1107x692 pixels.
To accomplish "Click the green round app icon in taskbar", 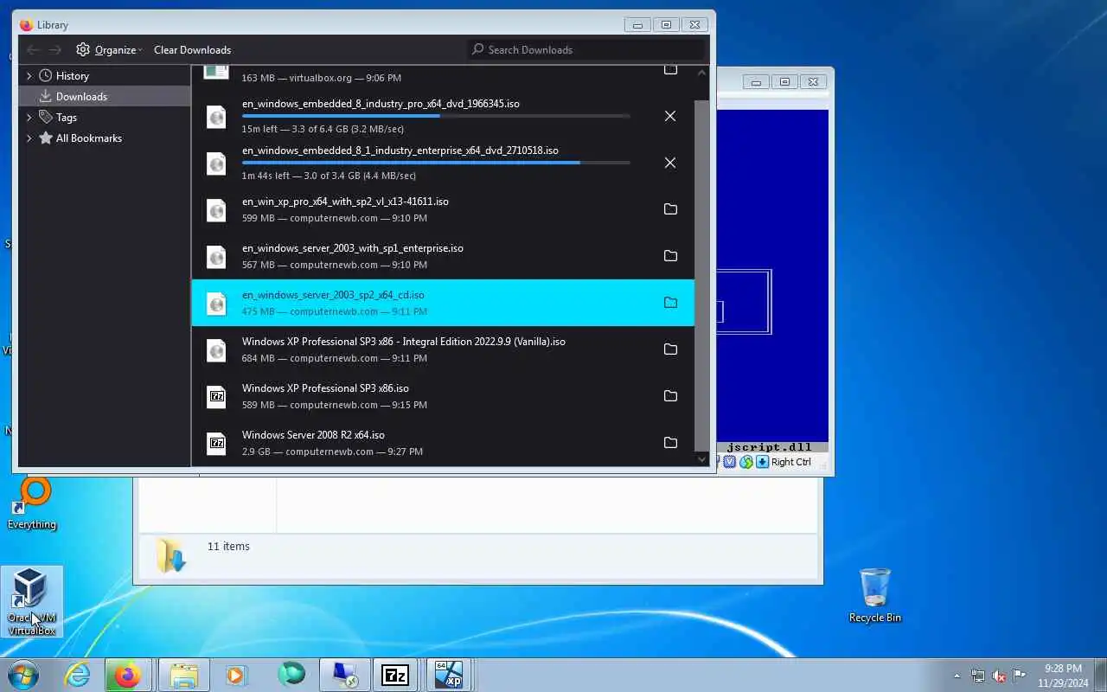I will pos(291,675).
